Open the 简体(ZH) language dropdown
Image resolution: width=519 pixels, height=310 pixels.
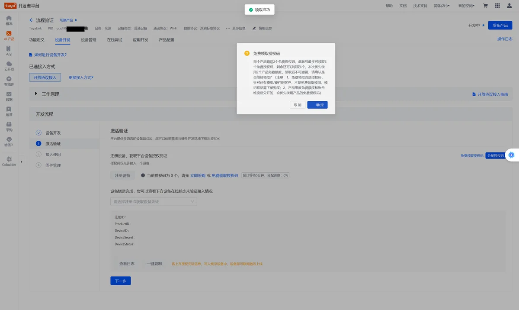pyautogui.click(x=442, y=6)
